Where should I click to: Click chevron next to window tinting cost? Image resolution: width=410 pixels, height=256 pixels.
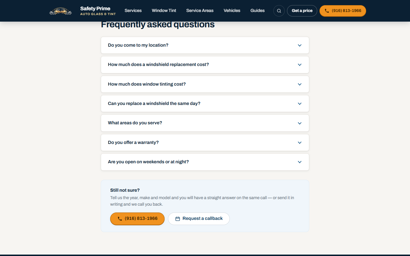tap(300, 84)
